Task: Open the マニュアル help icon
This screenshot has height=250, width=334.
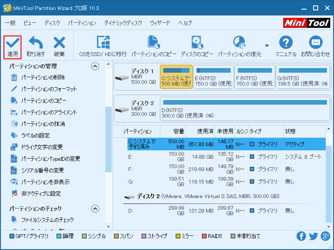Action: click(286, 42)
